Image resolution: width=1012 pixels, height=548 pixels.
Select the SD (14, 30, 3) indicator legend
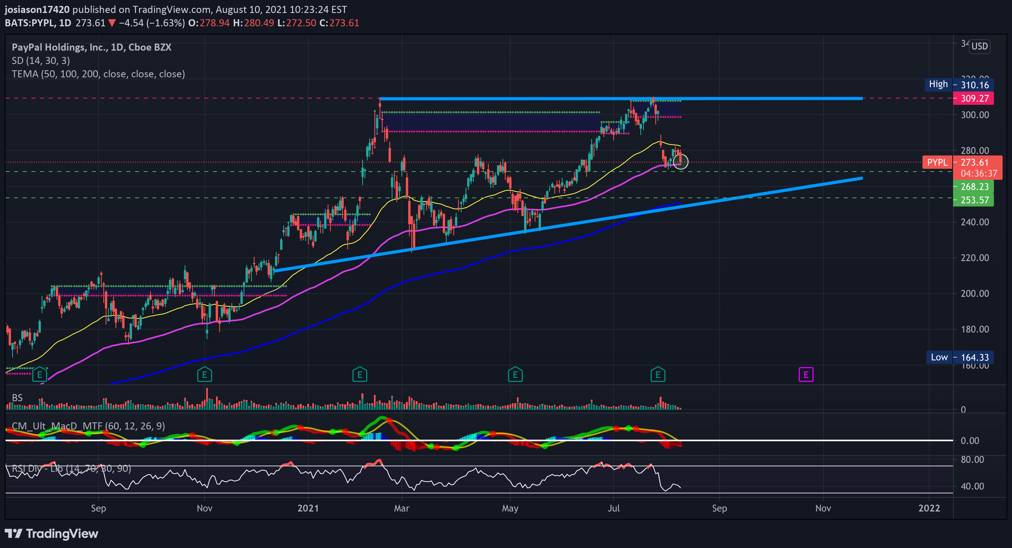(x=41, y=60)
